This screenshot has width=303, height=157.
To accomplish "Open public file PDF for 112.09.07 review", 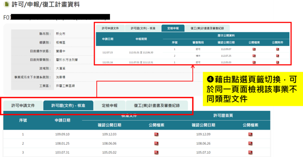I will pyautogui.click(x=254, y=49).
